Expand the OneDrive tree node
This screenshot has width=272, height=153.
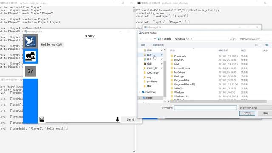(140, 92)
